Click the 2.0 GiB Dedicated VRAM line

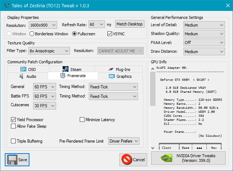pos(186,88)
